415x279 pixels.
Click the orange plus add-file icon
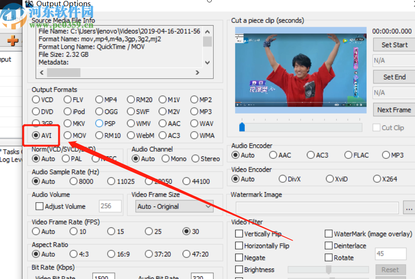(13, 41)
